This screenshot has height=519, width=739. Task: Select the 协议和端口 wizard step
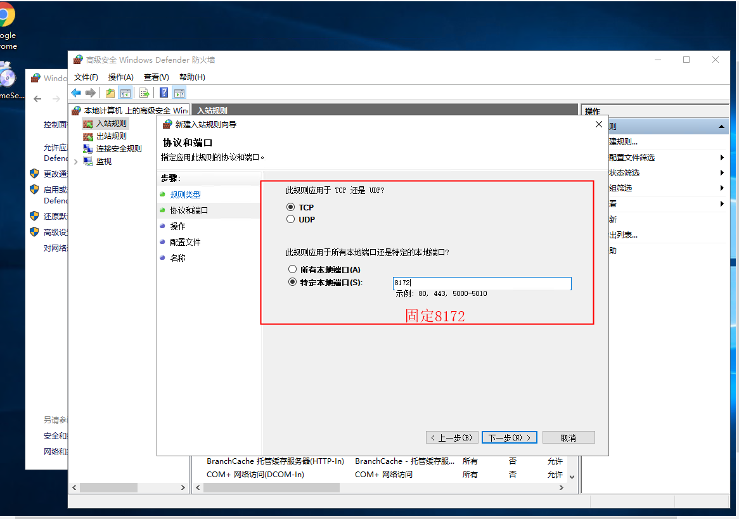188,210
